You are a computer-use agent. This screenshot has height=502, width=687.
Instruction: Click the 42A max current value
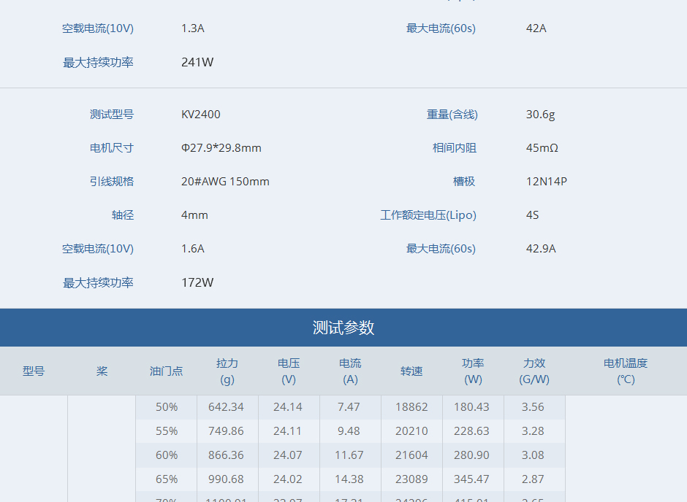click(536, 28)
